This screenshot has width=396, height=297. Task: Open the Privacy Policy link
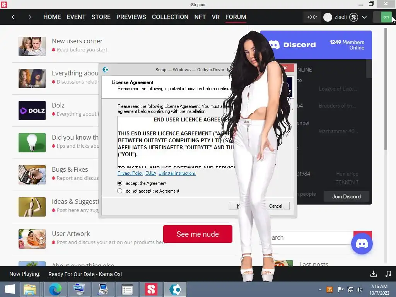pyautogui.click(x=130, y=173)
